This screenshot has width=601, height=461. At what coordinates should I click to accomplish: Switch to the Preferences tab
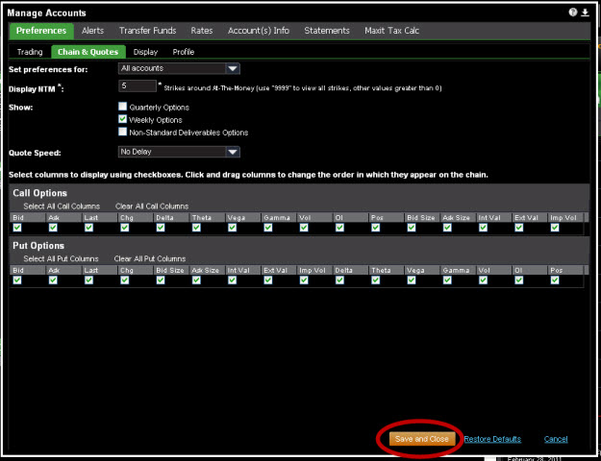[x=41, y=31]
